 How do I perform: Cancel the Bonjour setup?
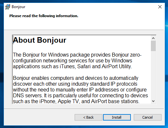click(x=148, y=117)
